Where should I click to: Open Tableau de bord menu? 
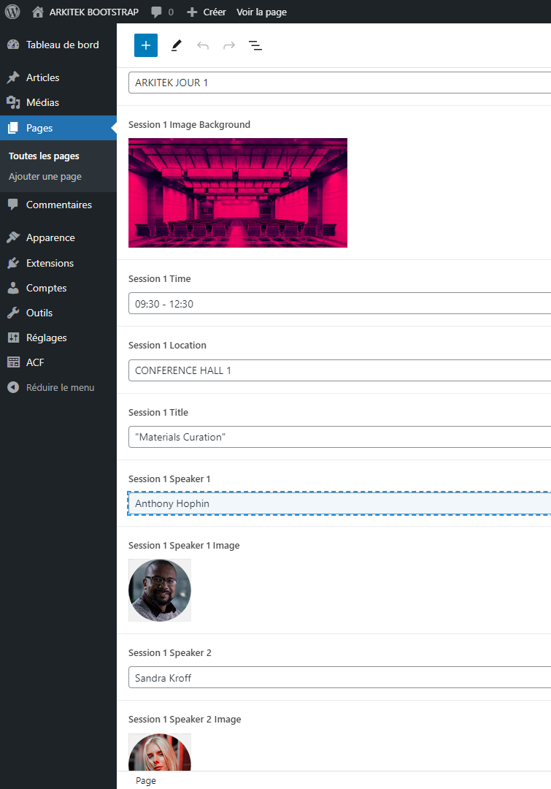[x=62, y=45]
